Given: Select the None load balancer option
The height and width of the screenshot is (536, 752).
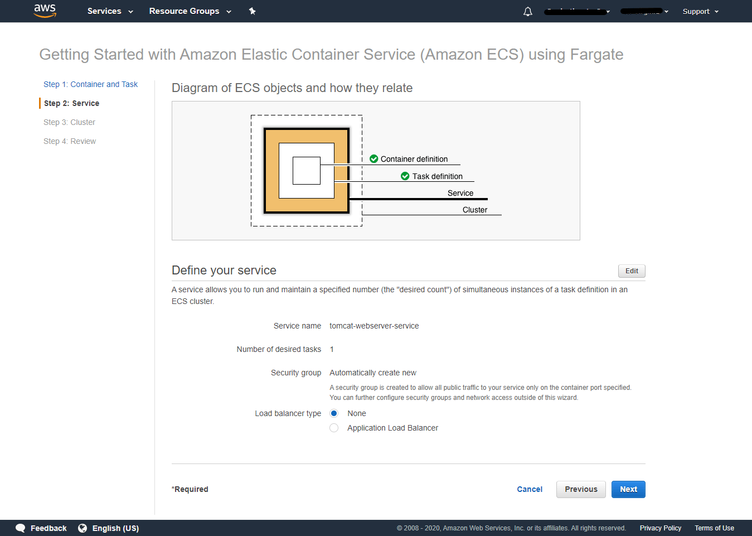Looking at the screenshot, I should pos(334,413).
